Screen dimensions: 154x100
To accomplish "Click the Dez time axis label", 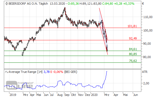I will click(x=87, y=95).
